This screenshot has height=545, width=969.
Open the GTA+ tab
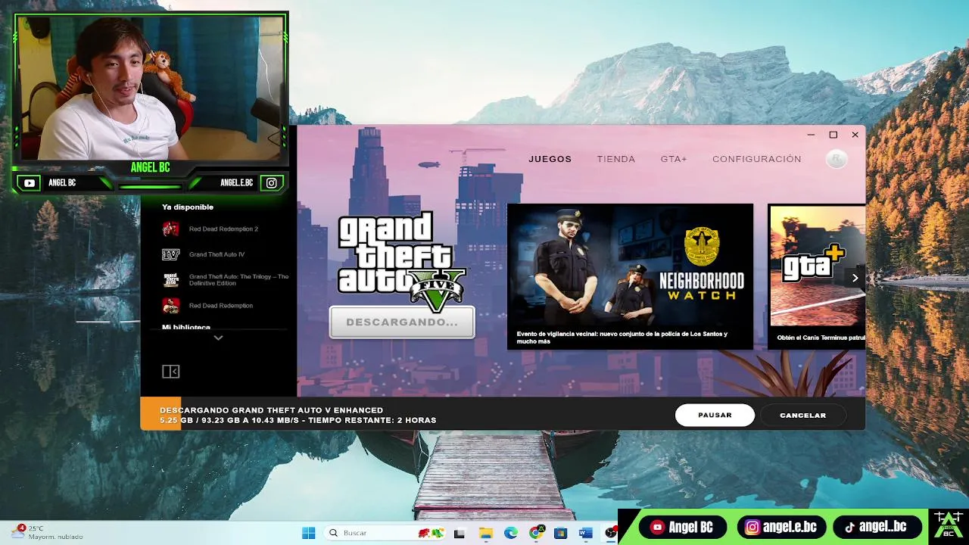pos(673,159)
